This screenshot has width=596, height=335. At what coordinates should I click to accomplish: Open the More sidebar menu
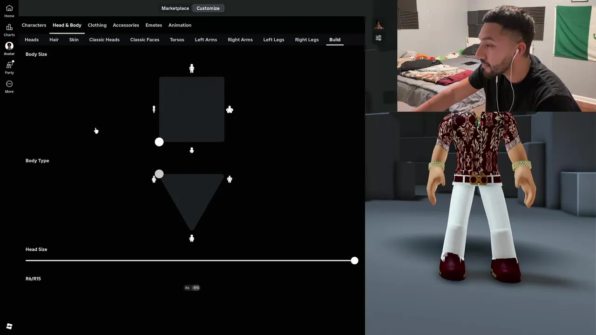pos(9,87)
